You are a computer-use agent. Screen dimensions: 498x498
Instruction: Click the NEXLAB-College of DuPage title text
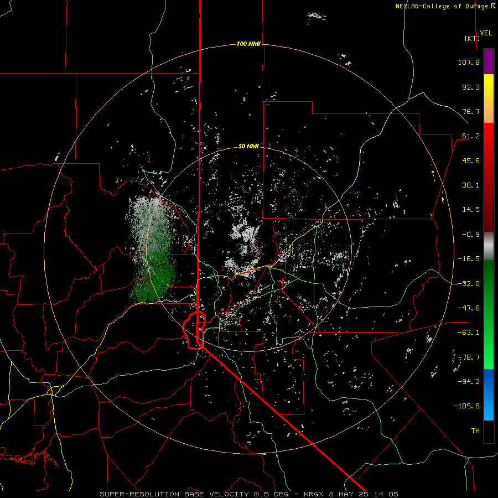click(x=445, y=6)
